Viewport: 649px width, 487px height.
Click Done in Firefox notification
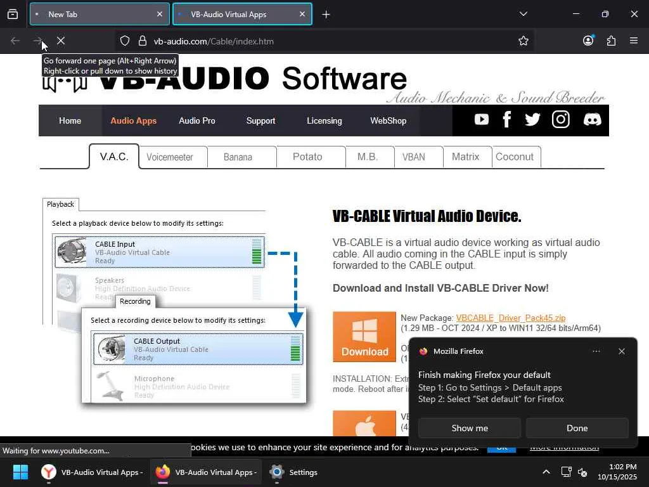[577, 428]
